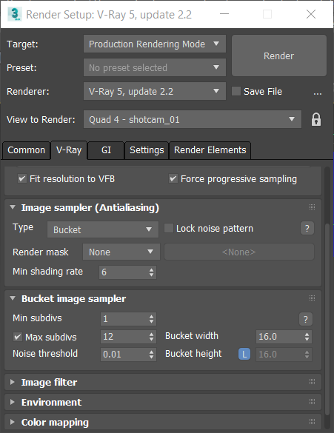Click the Render button
Screen dimensions: 334x433
click(x=279, y=56)
